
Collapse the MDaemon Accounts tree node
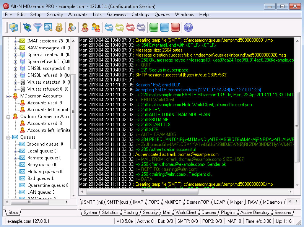pos(8,96)
